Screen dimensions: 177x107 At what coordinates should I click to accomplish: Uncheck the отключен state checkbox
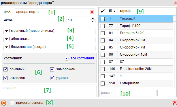click(x=5, y=78)
